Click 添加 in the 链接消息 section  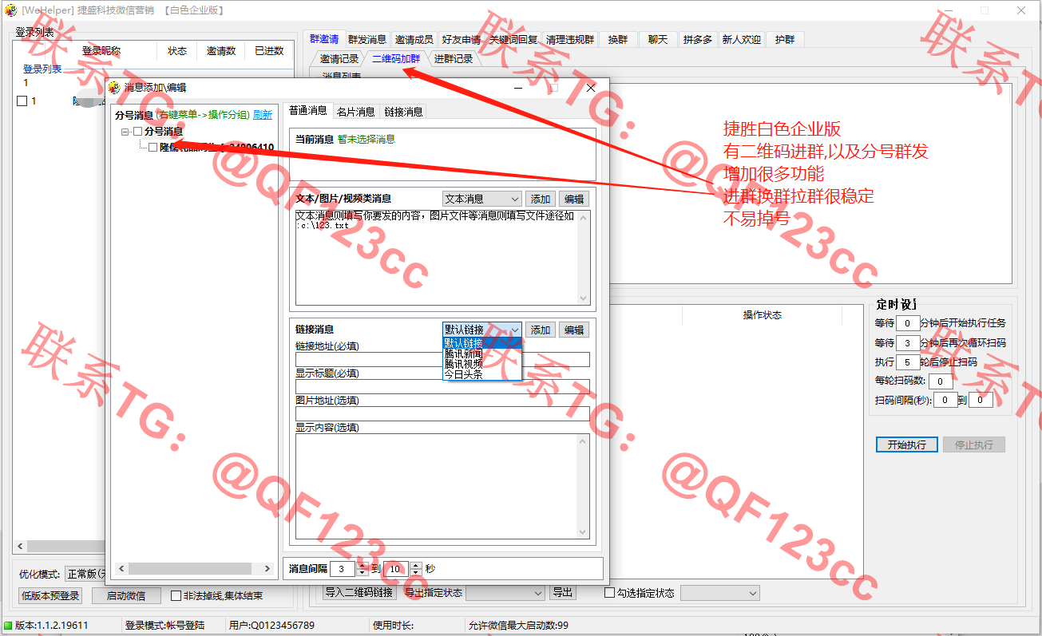click(x=541, y=330)
